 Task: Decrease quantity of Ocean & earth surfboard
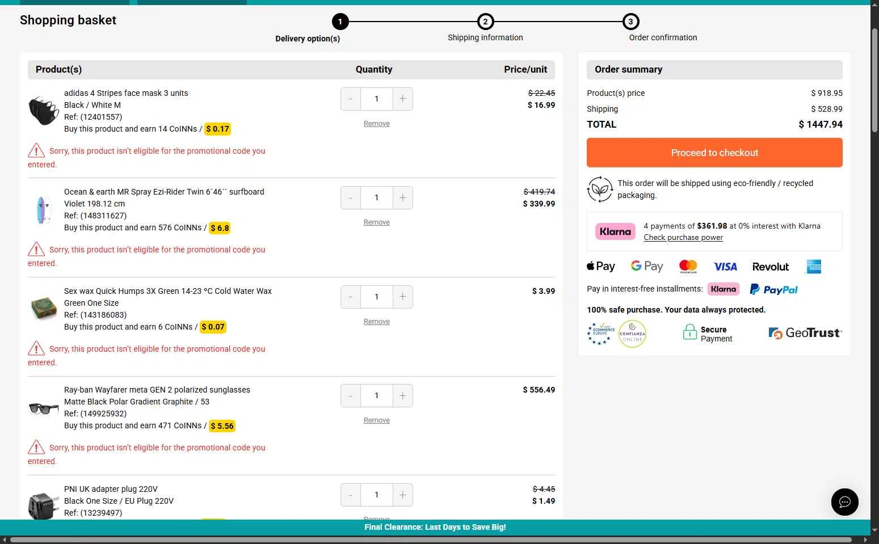tap(351, 197)
